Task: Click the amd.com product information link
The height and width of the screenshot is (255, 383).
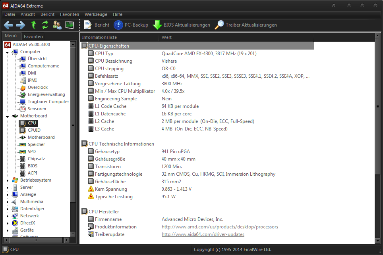Action: pyautogui.click(x=220, y=227)
